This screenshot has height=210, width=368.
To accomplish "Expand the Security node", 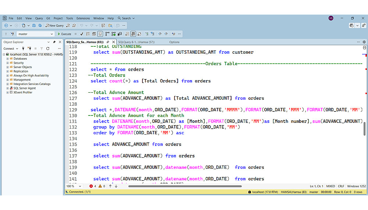I will point(7,63).
